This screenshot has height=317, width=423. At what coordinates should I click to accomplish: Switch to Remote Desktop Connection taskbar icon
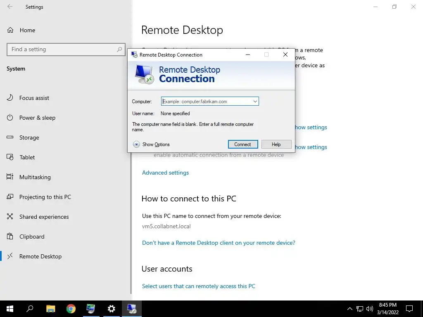point(132,309)
